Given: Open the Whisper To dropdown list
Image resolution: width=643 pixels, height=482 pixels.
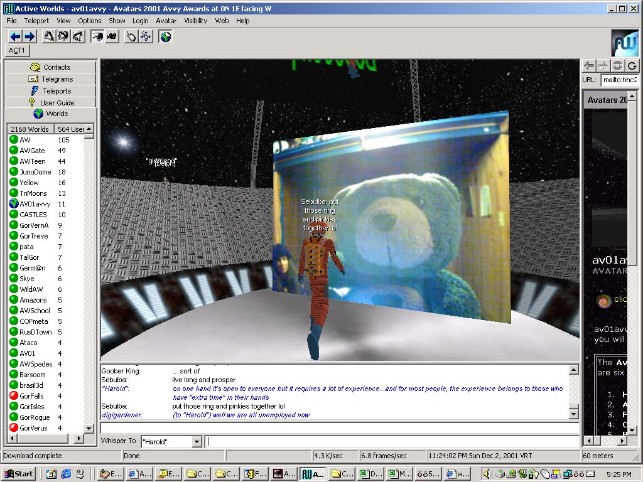Looking at the screenshot, I should (197, 442).
